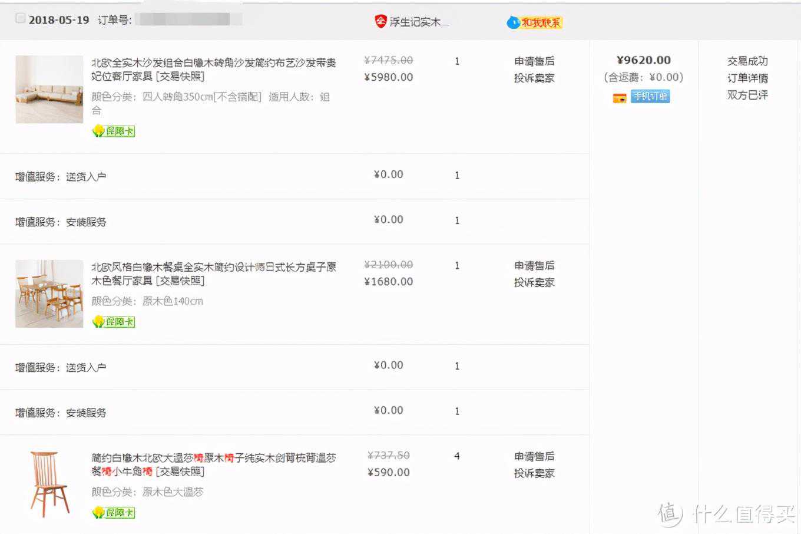Click 申请售后 for the dining table
801x534 pixels.
coord(534,266)
